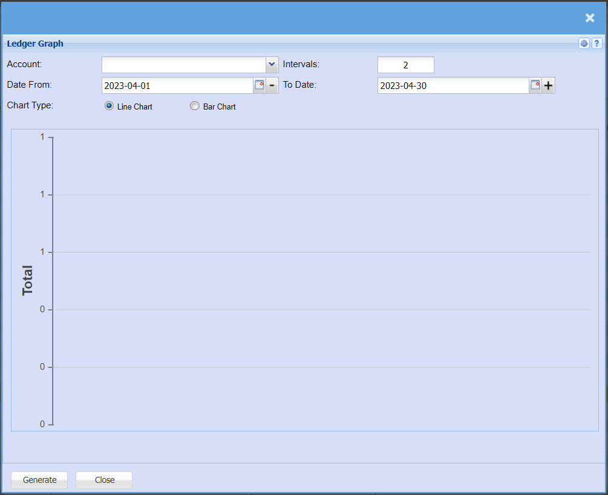Open the To Date calendar picker icon
Screen dimensions: 608x495
pyautogui.click(x=535, y=85)
